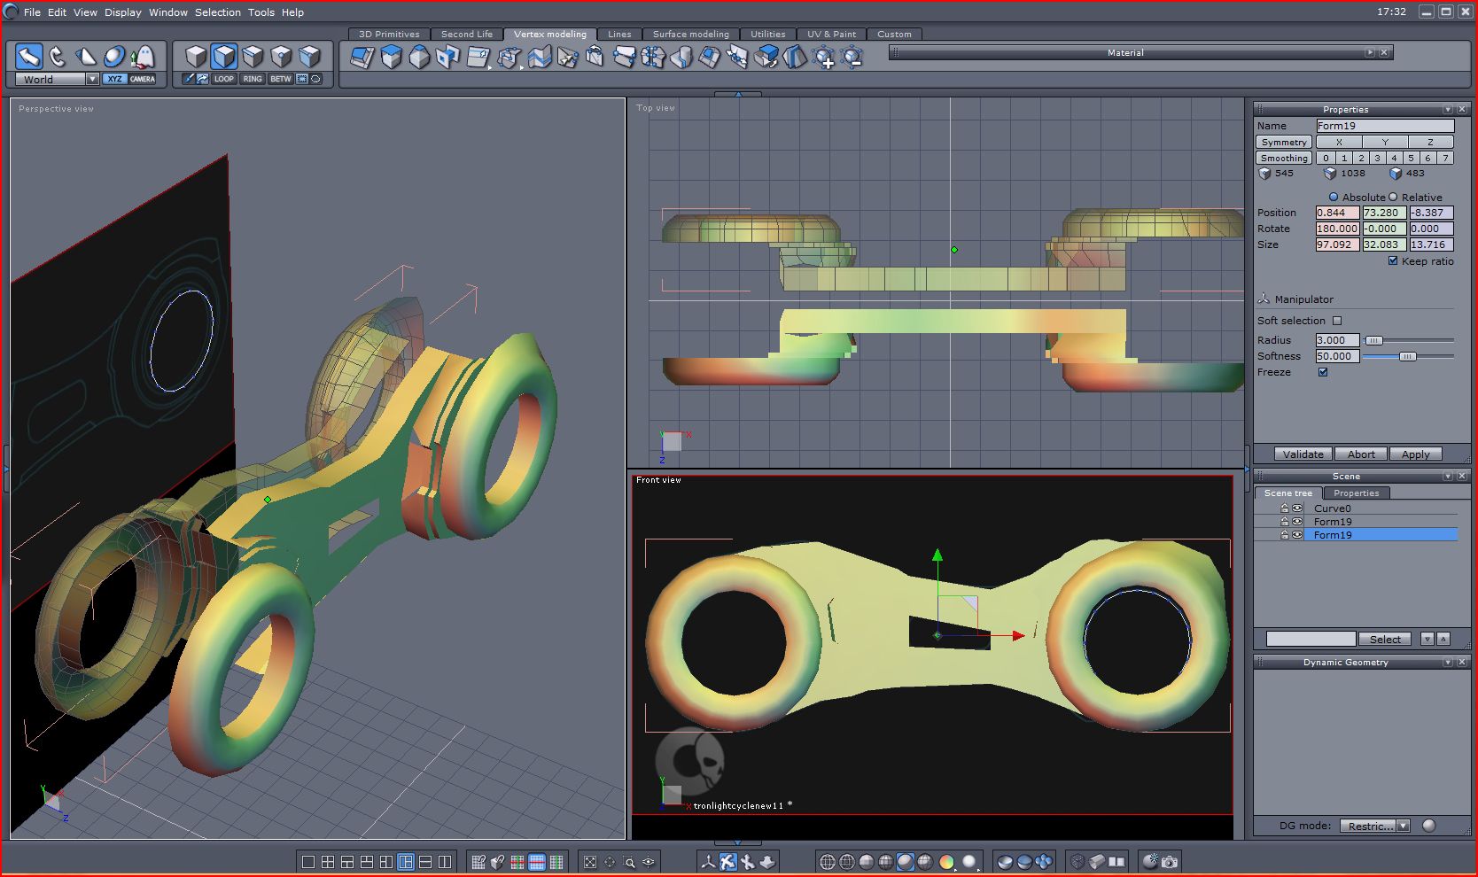The height and width of the screenshot is (877, 1478).
Task: Uncheck the Keep ratio checkbox
Action: point(1393,261)
